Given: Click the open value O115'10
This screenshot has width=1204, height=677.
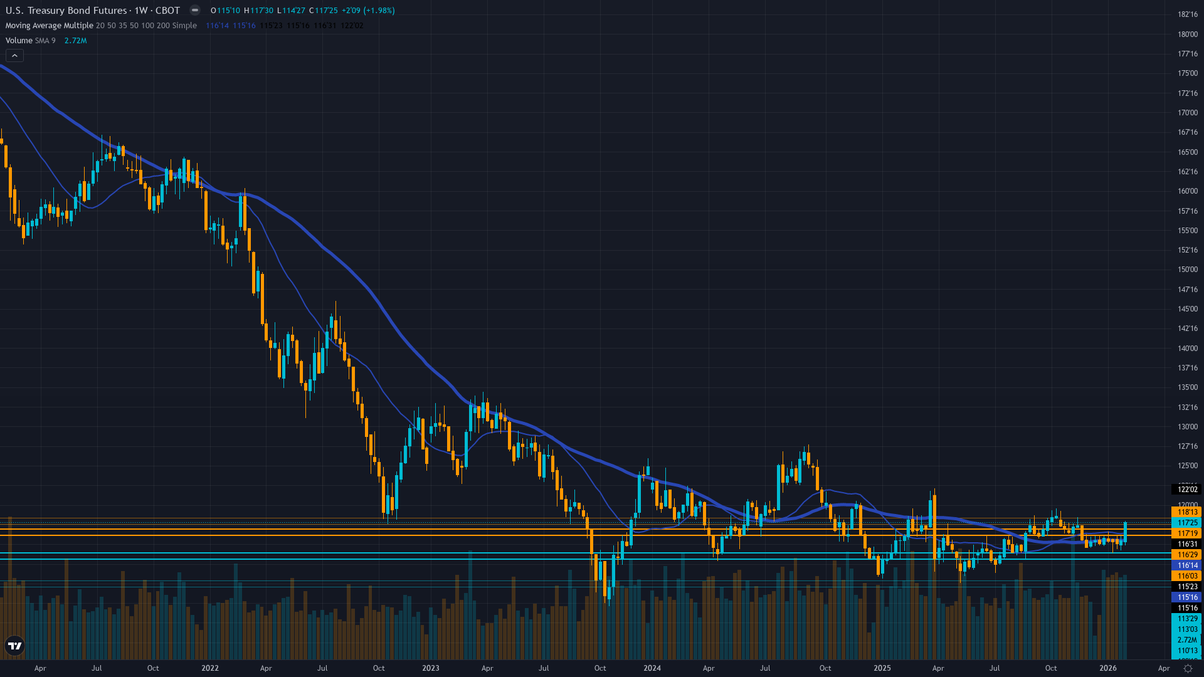Looking at the screenshot, I should click(226, 11).
